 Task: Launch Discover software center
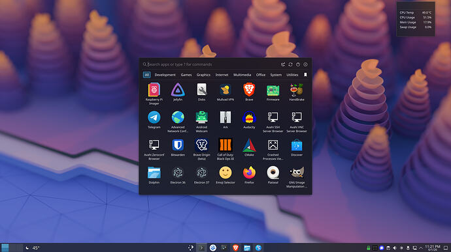(x=297, y=148)
